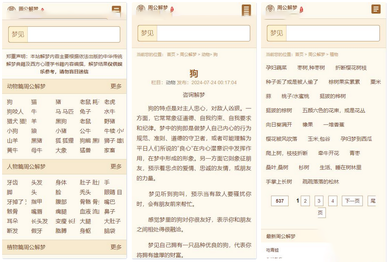Go to page 2 of the plant list

305,201
